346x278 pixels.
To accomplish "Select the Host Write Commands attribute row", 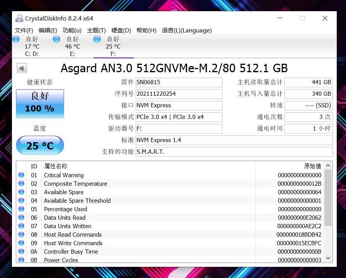I will 170,243.
